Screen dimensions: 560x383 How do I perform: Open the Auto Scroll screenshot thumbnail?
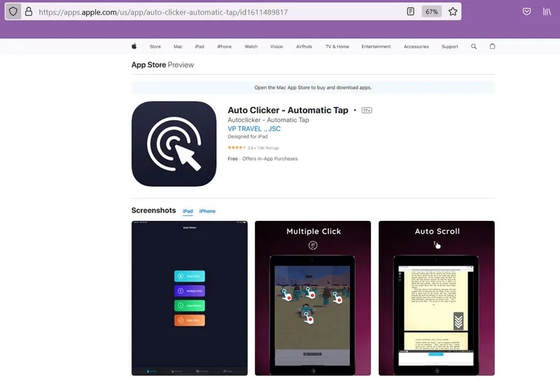(x=436, y=298)
